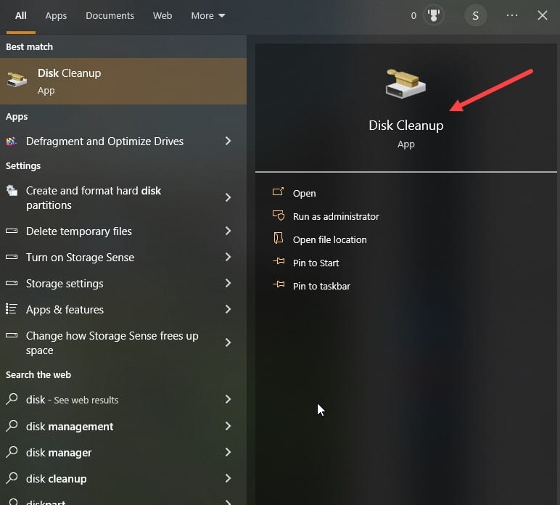Image resolution: width=560 pixels, height=505 pixels.
Task: Open Apps & features setting
Action: [123, 309]
